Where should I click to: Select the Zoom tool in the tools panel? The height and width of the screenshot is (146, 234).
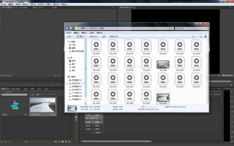tap(76, 120)
